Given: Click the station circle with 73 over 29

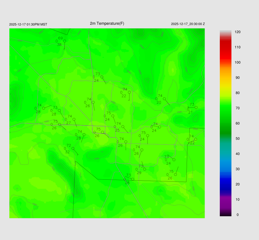Looking at the screenshot, I should pos(144,169).
